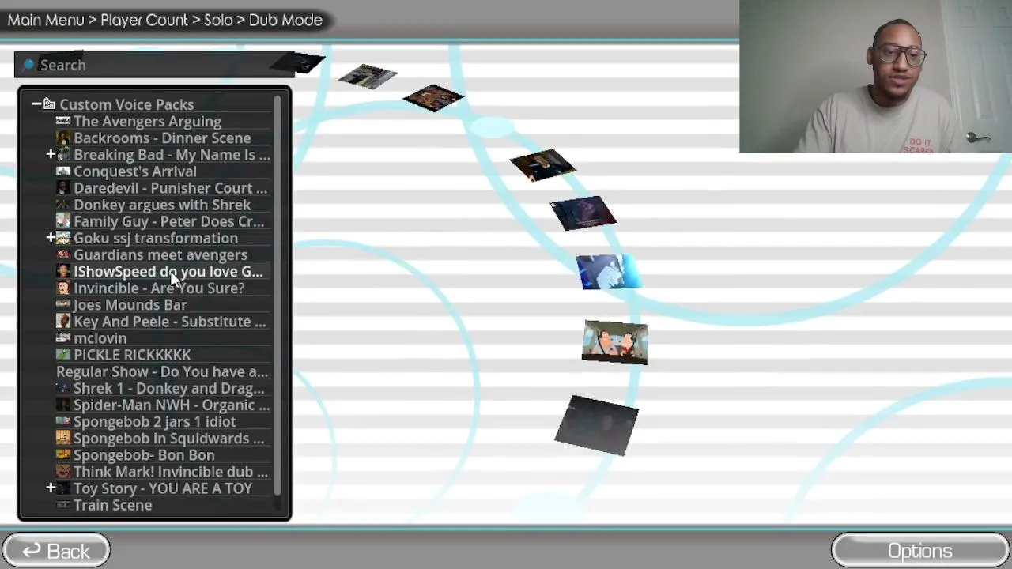Select the Backrooms - Dinner Scene icon

pos(63,138)
